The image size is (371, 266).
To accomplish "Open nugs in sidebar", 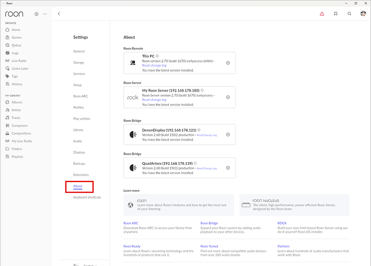I will (12, 53).
